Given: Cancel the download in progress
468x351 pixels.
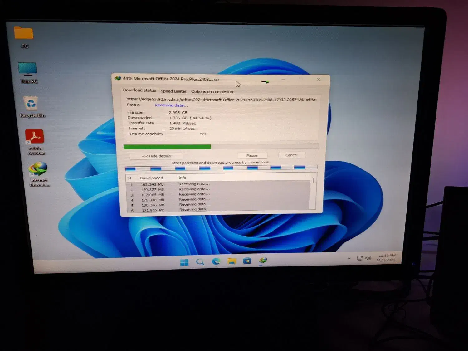Looking at the screenshot, I should (x=291, y=155).
